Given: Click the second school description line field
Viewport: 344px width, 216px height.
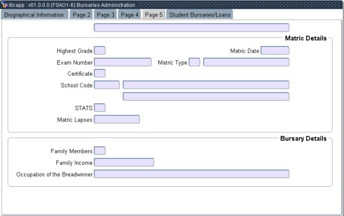Looking at the screenshot, I should [206, 96].
